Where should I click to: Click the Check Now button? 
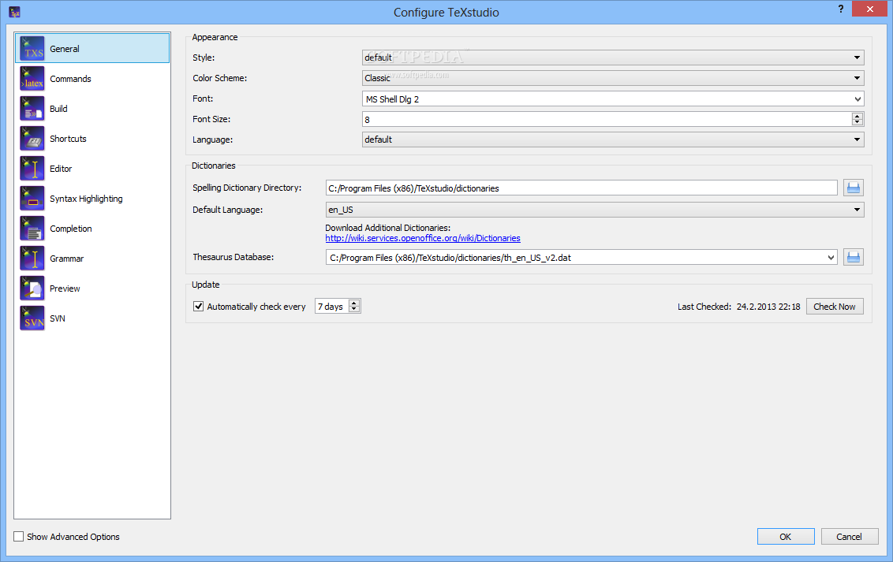coord(835,307)
